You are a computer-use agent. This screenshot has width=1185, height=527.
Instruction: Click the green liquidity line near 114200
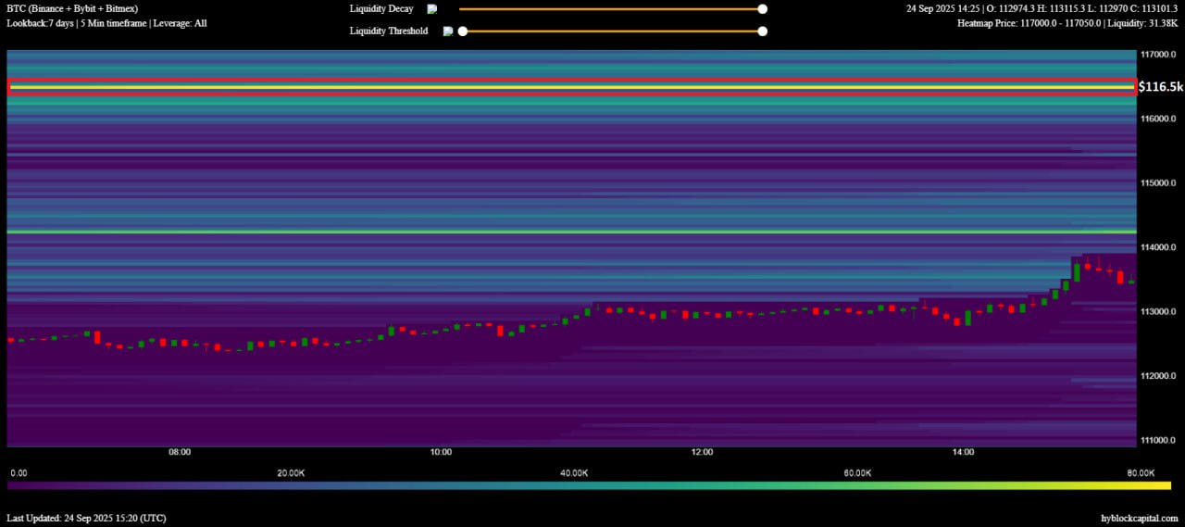[x=571, y=232]
